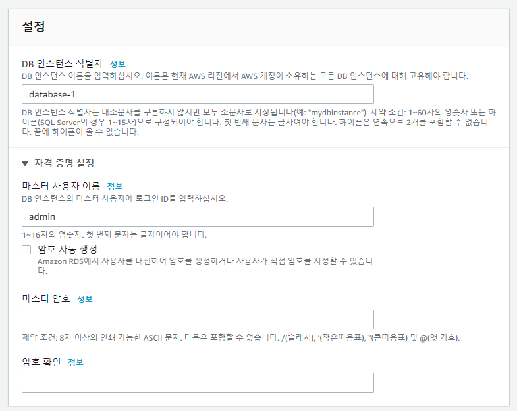Click the 자격 증명 설정 label text

65,163
